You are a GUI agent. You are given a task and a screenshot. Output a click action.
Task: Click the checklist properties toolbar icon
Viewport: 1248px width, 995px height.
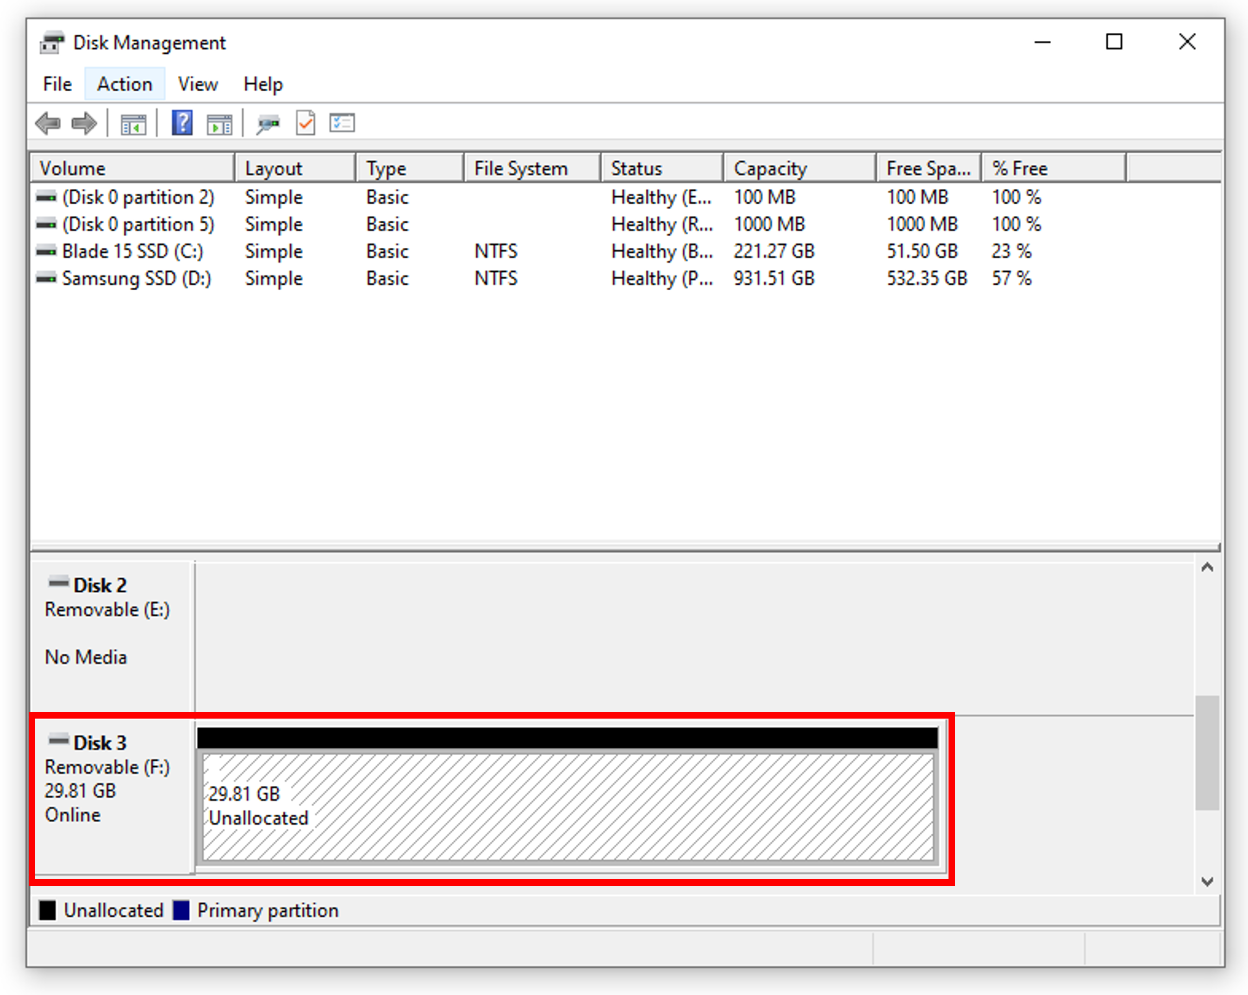342,123
